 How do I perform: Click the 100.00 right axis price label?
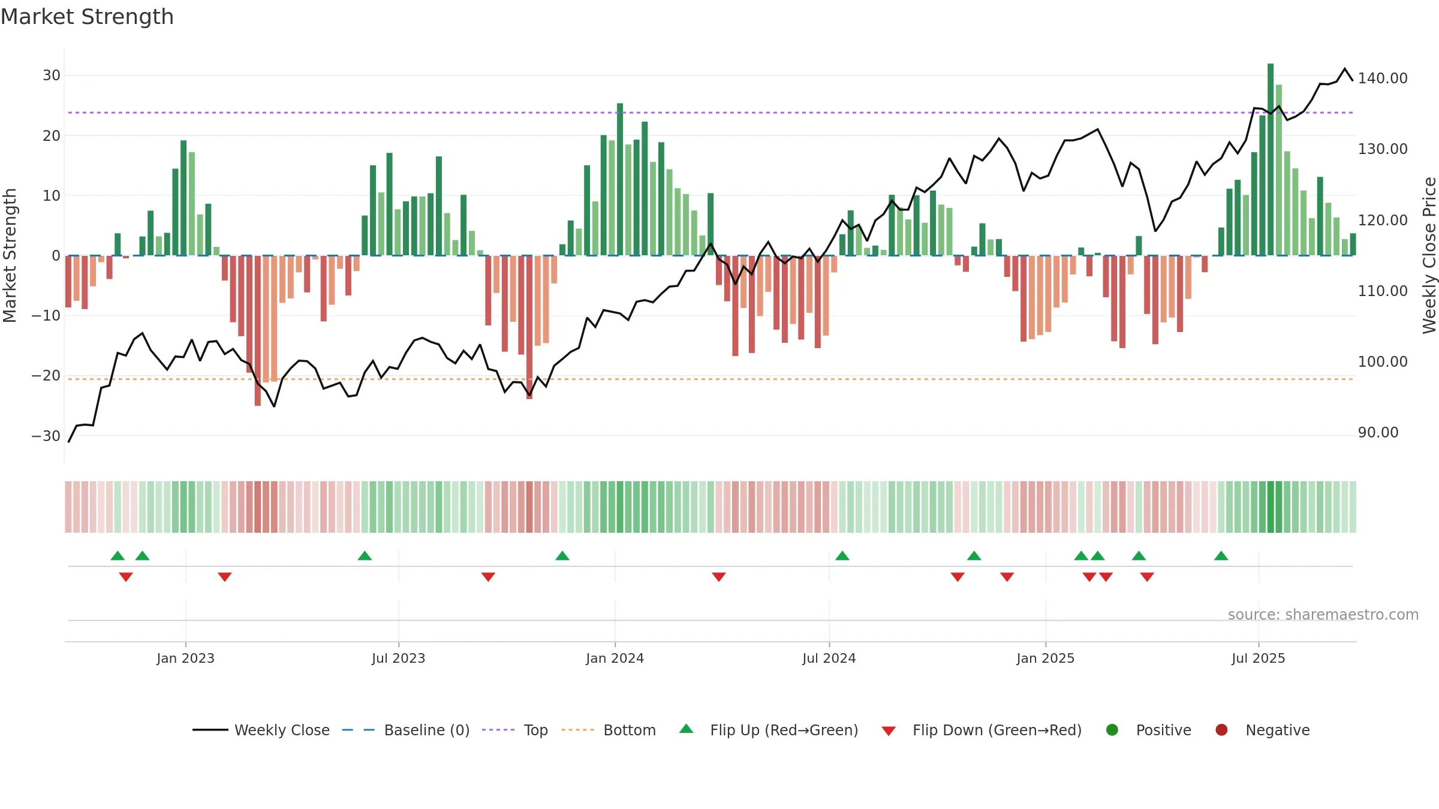tap(1383, 361)
